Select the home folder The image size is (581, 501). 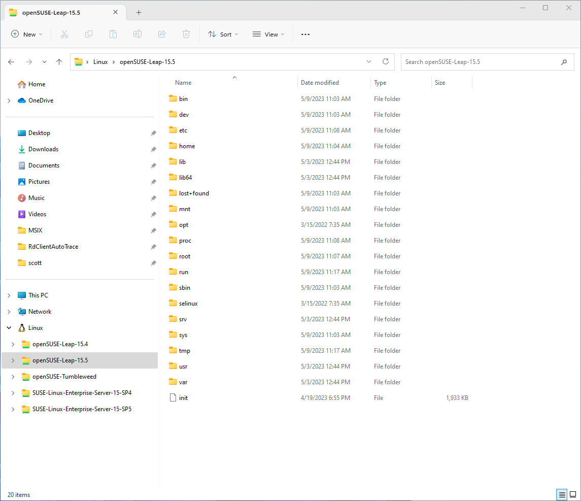[x=187, y=146]
